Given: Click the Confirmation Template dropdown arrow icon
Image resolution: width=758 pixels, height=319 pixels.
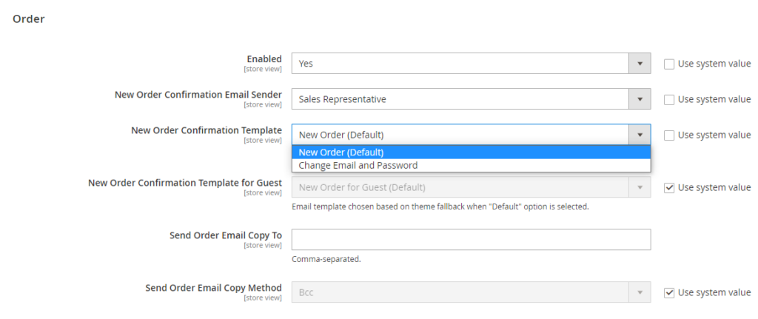Looking at the screenshot, I should pyautogui.click(x=640, y=135).
